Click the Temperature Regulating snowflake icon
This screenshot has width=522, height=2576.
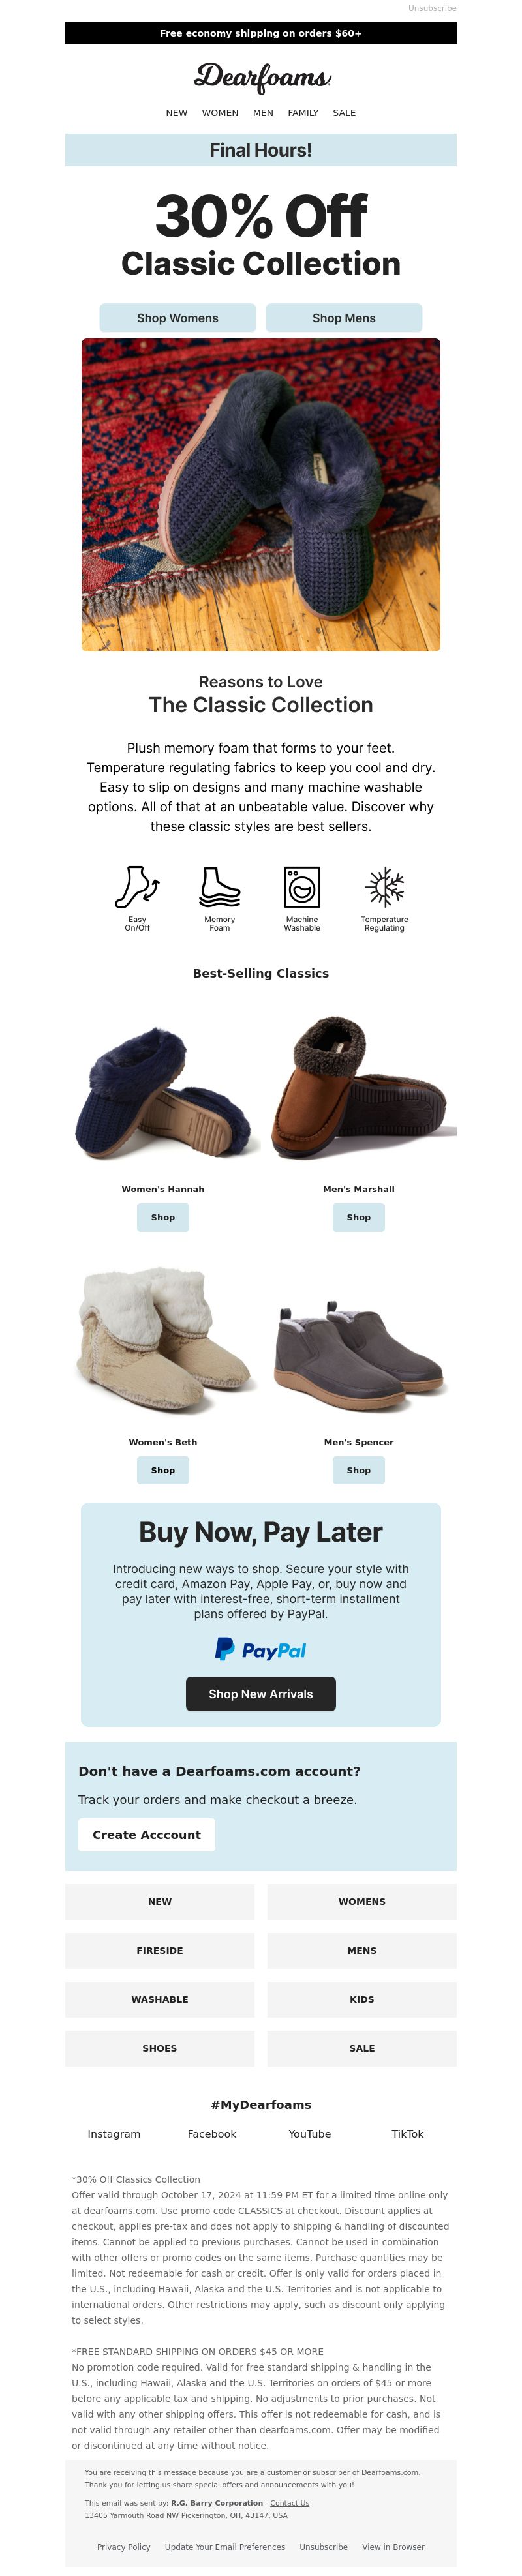[384, 887]
